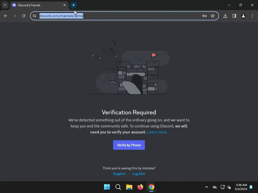The height and width of the screenshot is (193, 258).
Task: Reload the Discord page
Action: (x=24, y=16)
